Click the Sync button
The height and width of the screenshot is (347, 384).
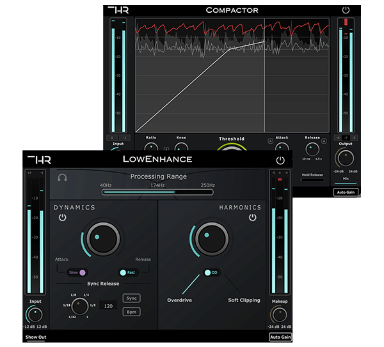131,298
